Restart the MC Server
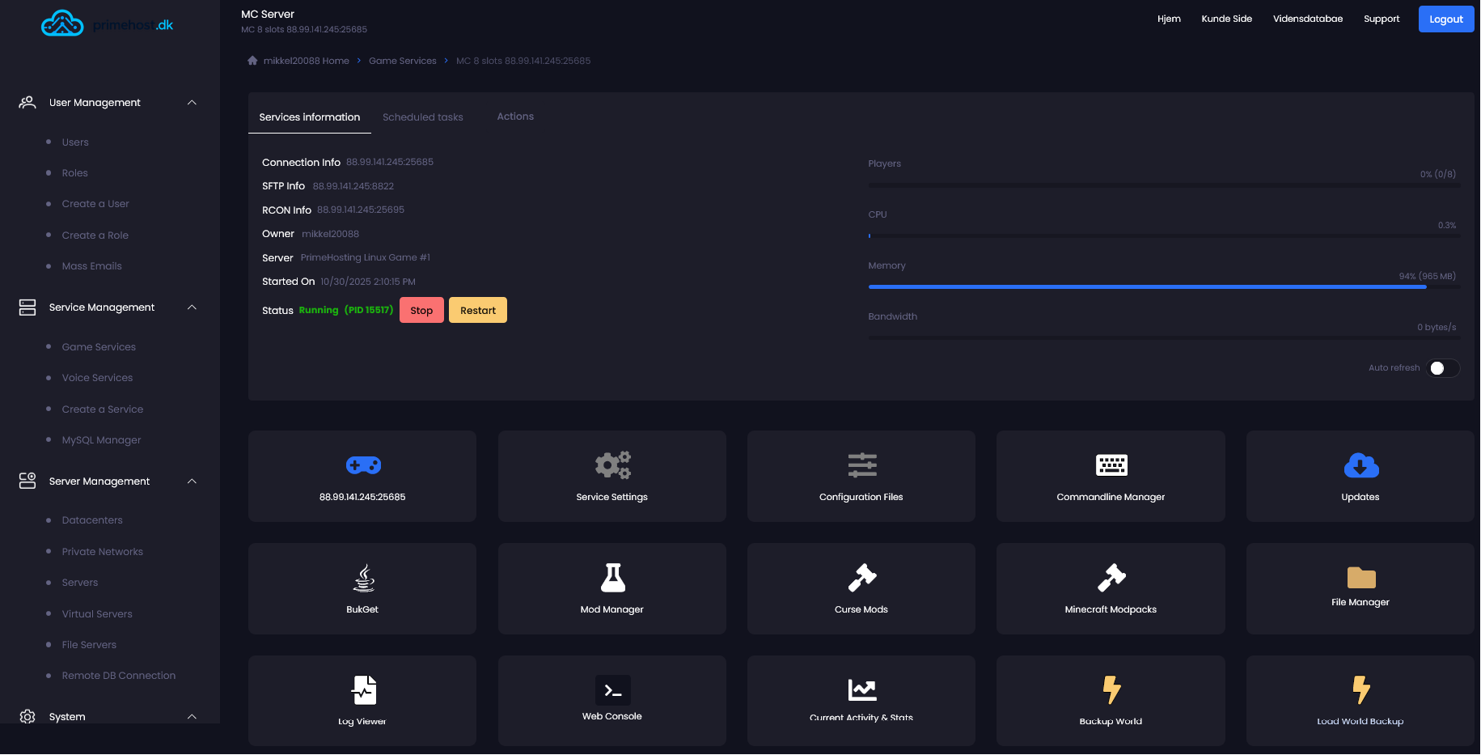Viewport: 1481px width, 755px height. pyautogui.click(x=477, y=310)
